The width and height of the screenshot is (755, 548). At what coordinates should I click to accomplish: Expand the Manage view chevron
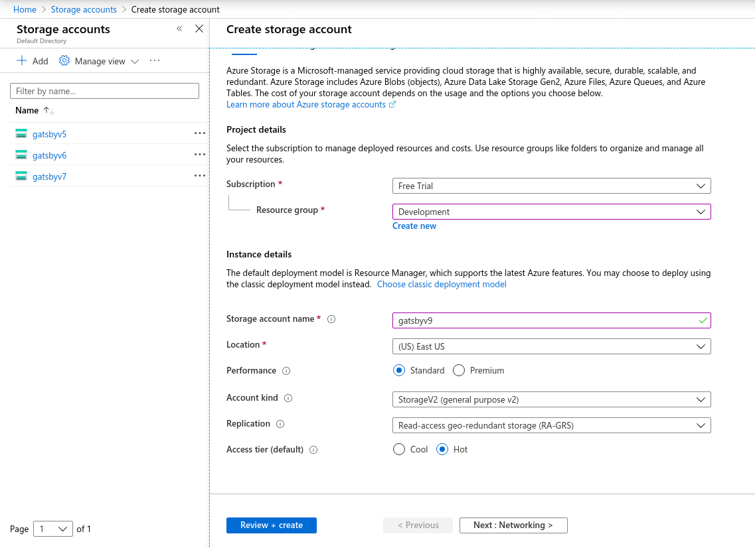pyautogui.click(x=135, y=62)
